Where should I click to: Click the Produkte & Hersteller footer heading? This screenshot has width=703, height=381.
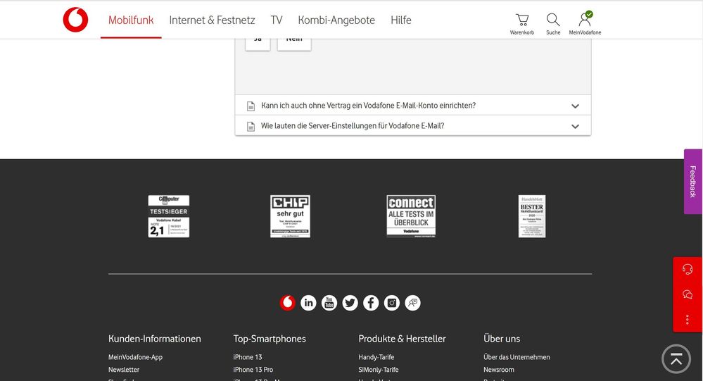[x=402, y=339]
